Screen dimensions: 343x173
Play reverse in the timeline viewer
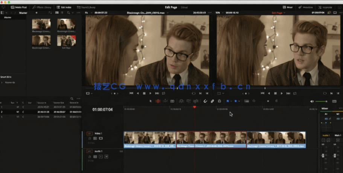(x=269, y=93)
